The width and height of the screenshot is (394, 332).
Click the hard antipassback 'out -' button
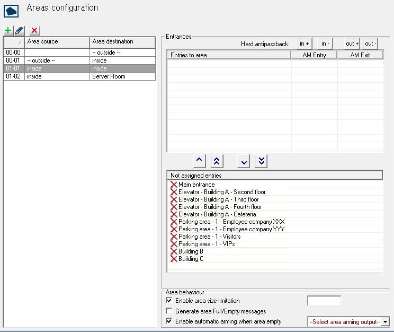click(370, 44)
